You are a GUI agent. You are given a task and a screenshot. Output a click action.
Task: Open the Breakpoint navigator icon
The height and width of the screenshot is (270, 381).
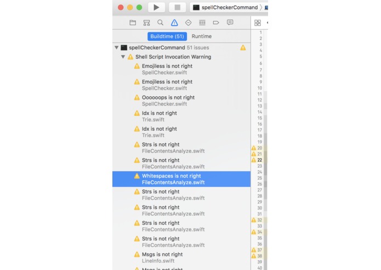tap(216, 22)
